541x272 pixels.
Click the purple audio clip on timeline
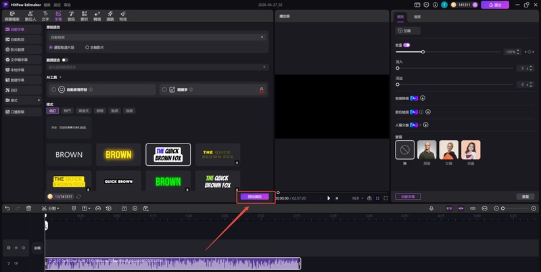(173, 263)
